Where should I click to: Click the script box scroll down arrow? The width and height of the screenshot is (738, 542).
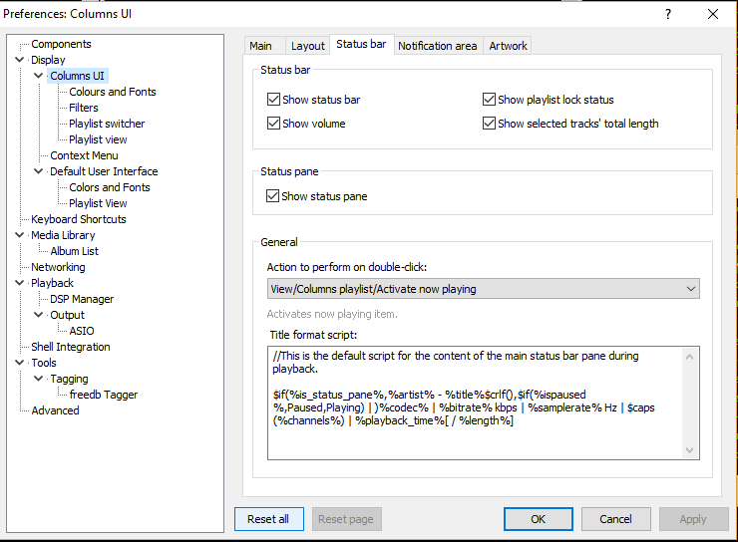(691, 451)
